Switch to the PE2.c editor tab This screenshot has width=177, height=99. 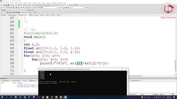[x=36, y=15]
